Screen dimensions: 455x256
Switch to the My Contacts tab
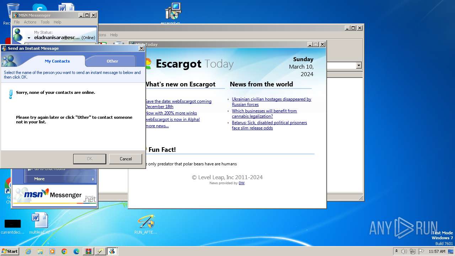pos(57,61)
